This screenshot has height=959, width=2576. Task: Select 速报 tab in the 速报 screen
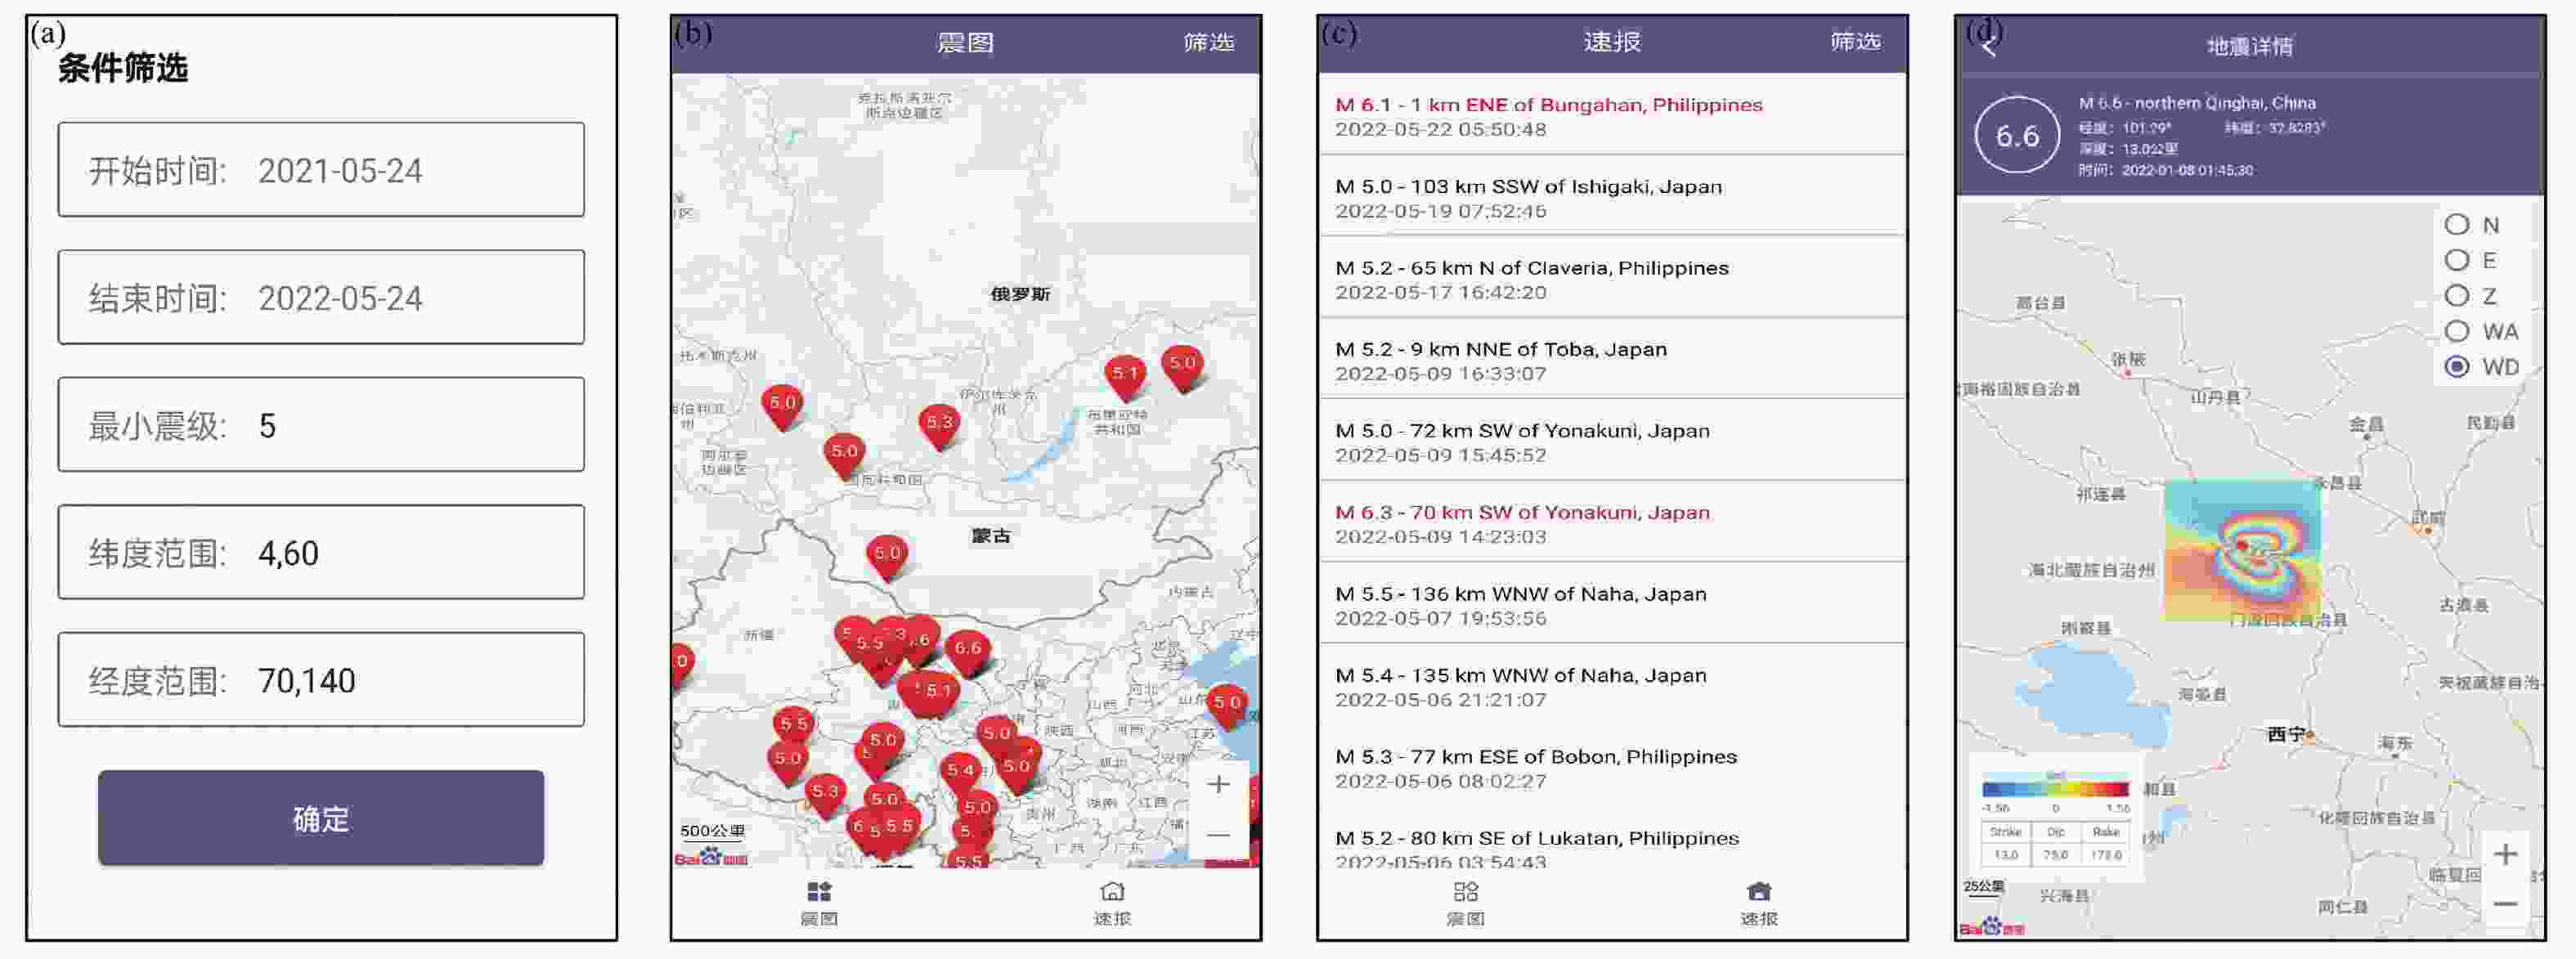click(1759, 902)
